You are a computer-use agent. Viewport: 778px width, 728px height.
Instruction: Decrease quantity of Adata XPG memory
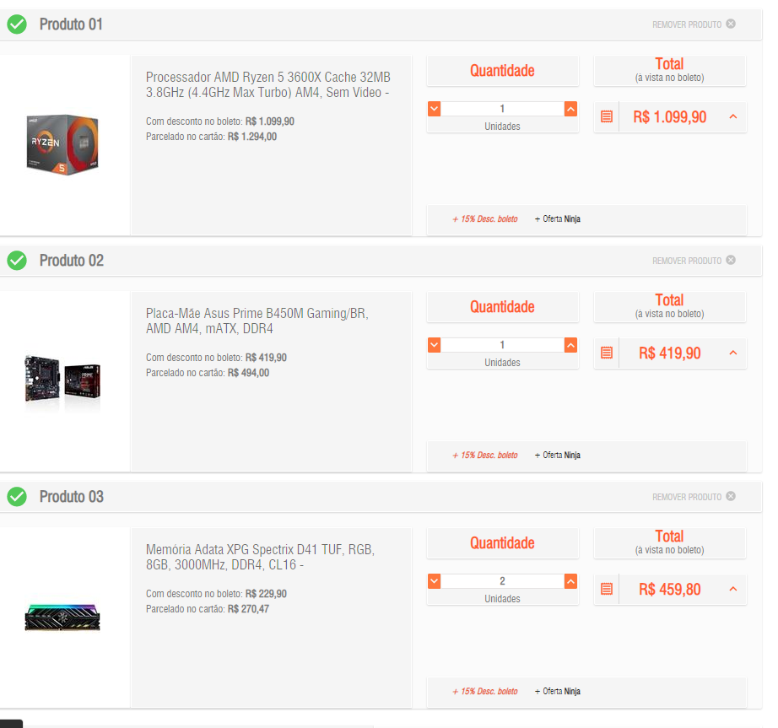[x=435, y=580]
